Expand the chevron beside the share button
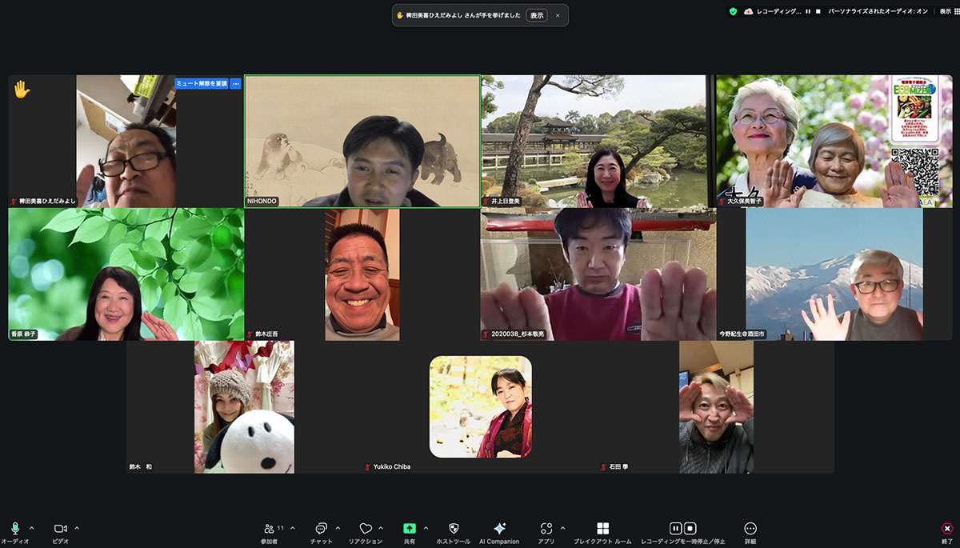Screen dimensions: 960x548 426,528
